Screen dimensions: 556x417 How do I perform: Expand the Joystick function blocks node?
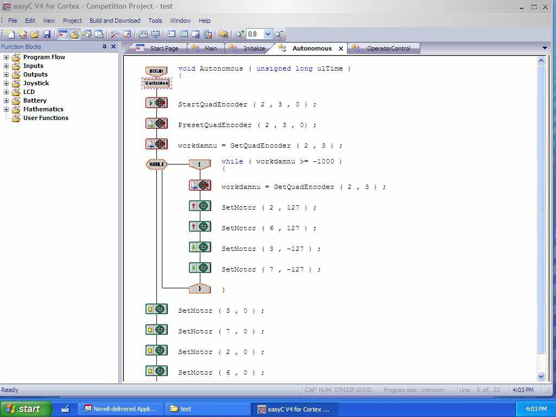point(7,83)
